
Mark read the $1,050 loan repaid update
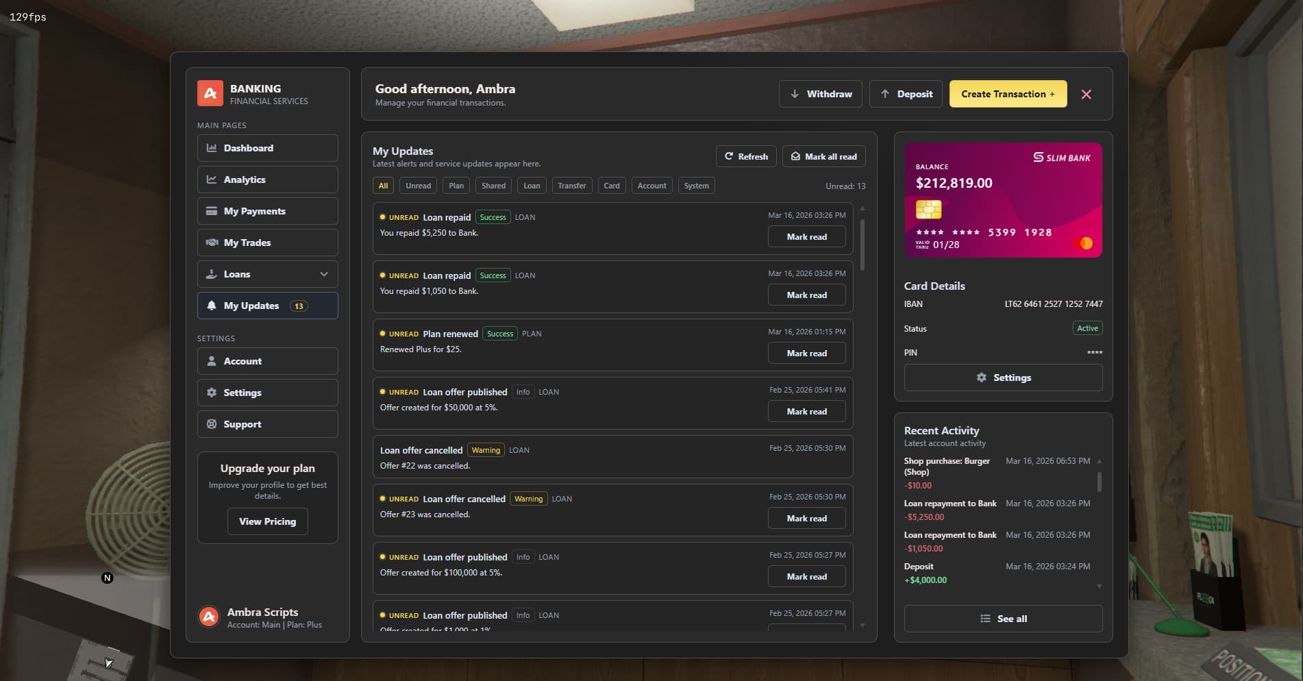click(x=806, y=295)
